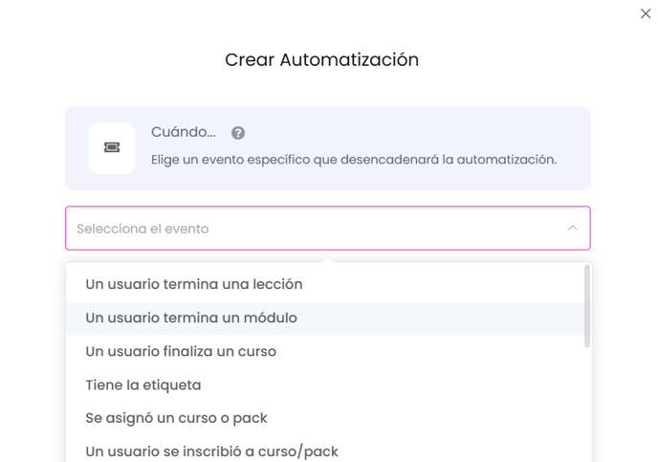Click the pink-bordered event select box
658x462 pixels.
pos(328,229)
